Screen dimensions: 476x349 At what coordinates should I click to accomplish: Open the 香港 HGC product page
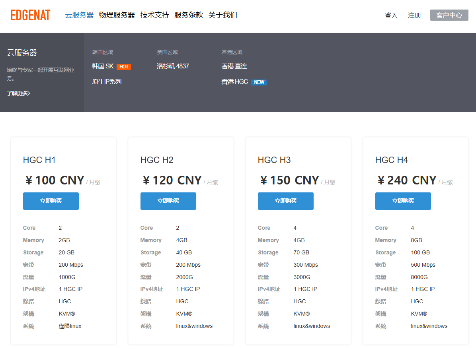pyautogui.click(x=234, y=82)
